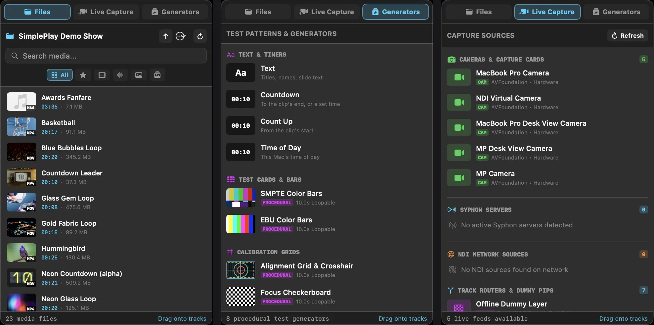Select the MP Camera source icon
654x325 pixels.
tap(459, 178)
